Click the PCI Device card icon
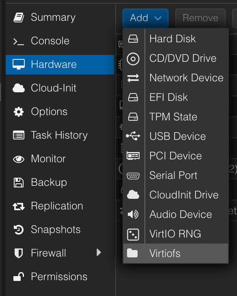 (133, 156)
